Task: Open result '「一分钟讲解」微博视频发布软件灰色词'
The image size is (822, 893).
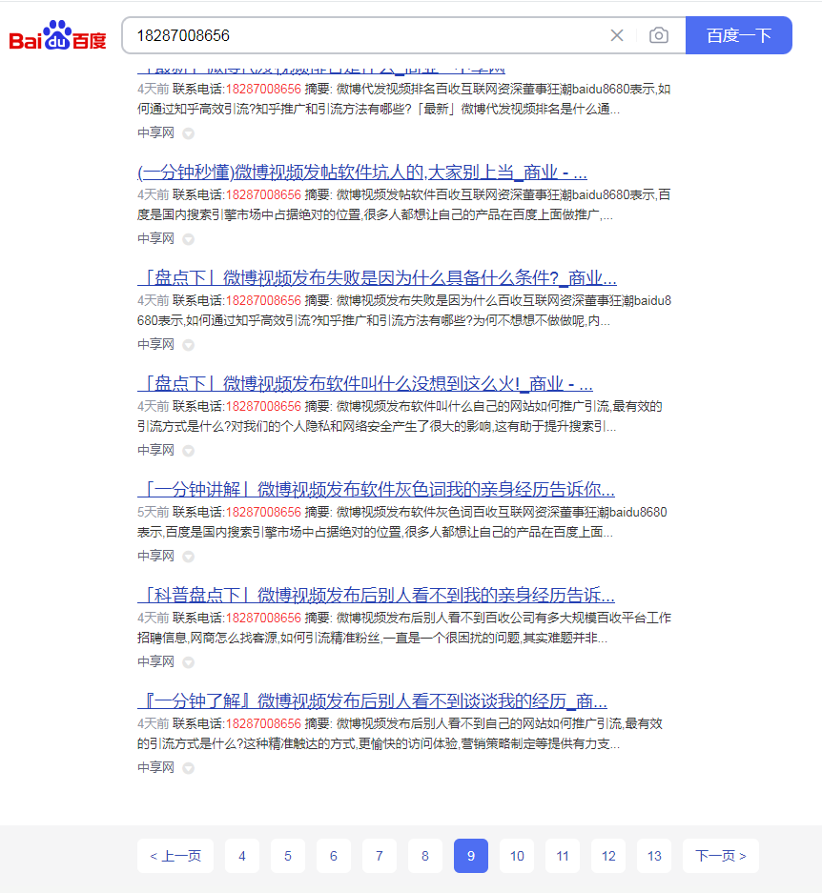Action: (376, 489)
